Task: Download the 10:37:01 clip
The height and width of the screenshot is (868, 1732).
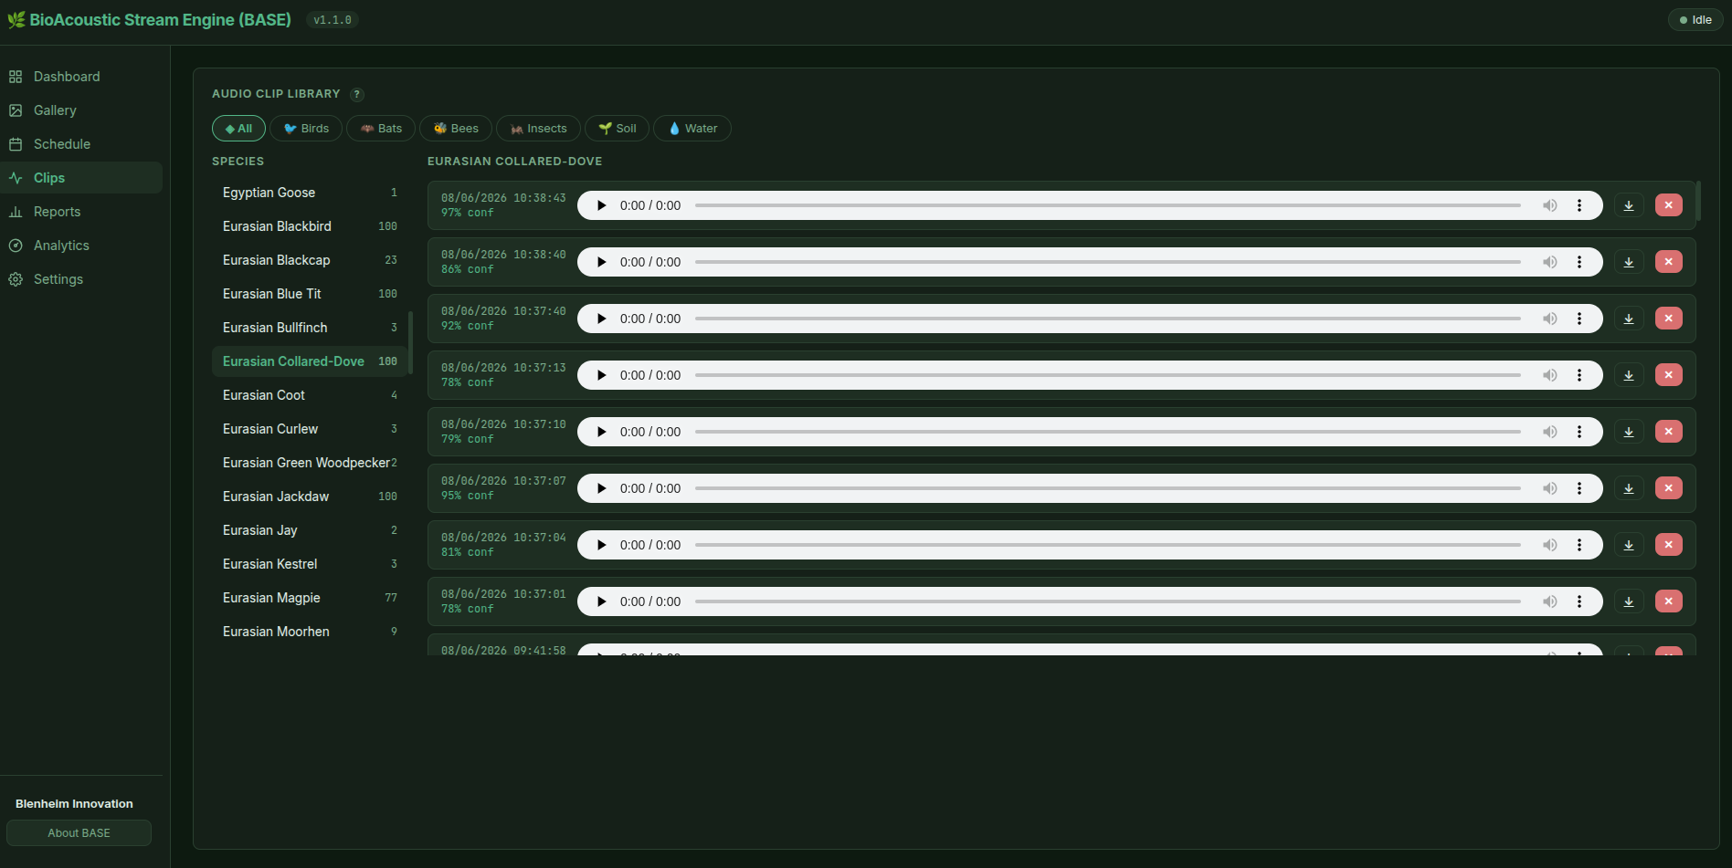Action: (1629, 601)
